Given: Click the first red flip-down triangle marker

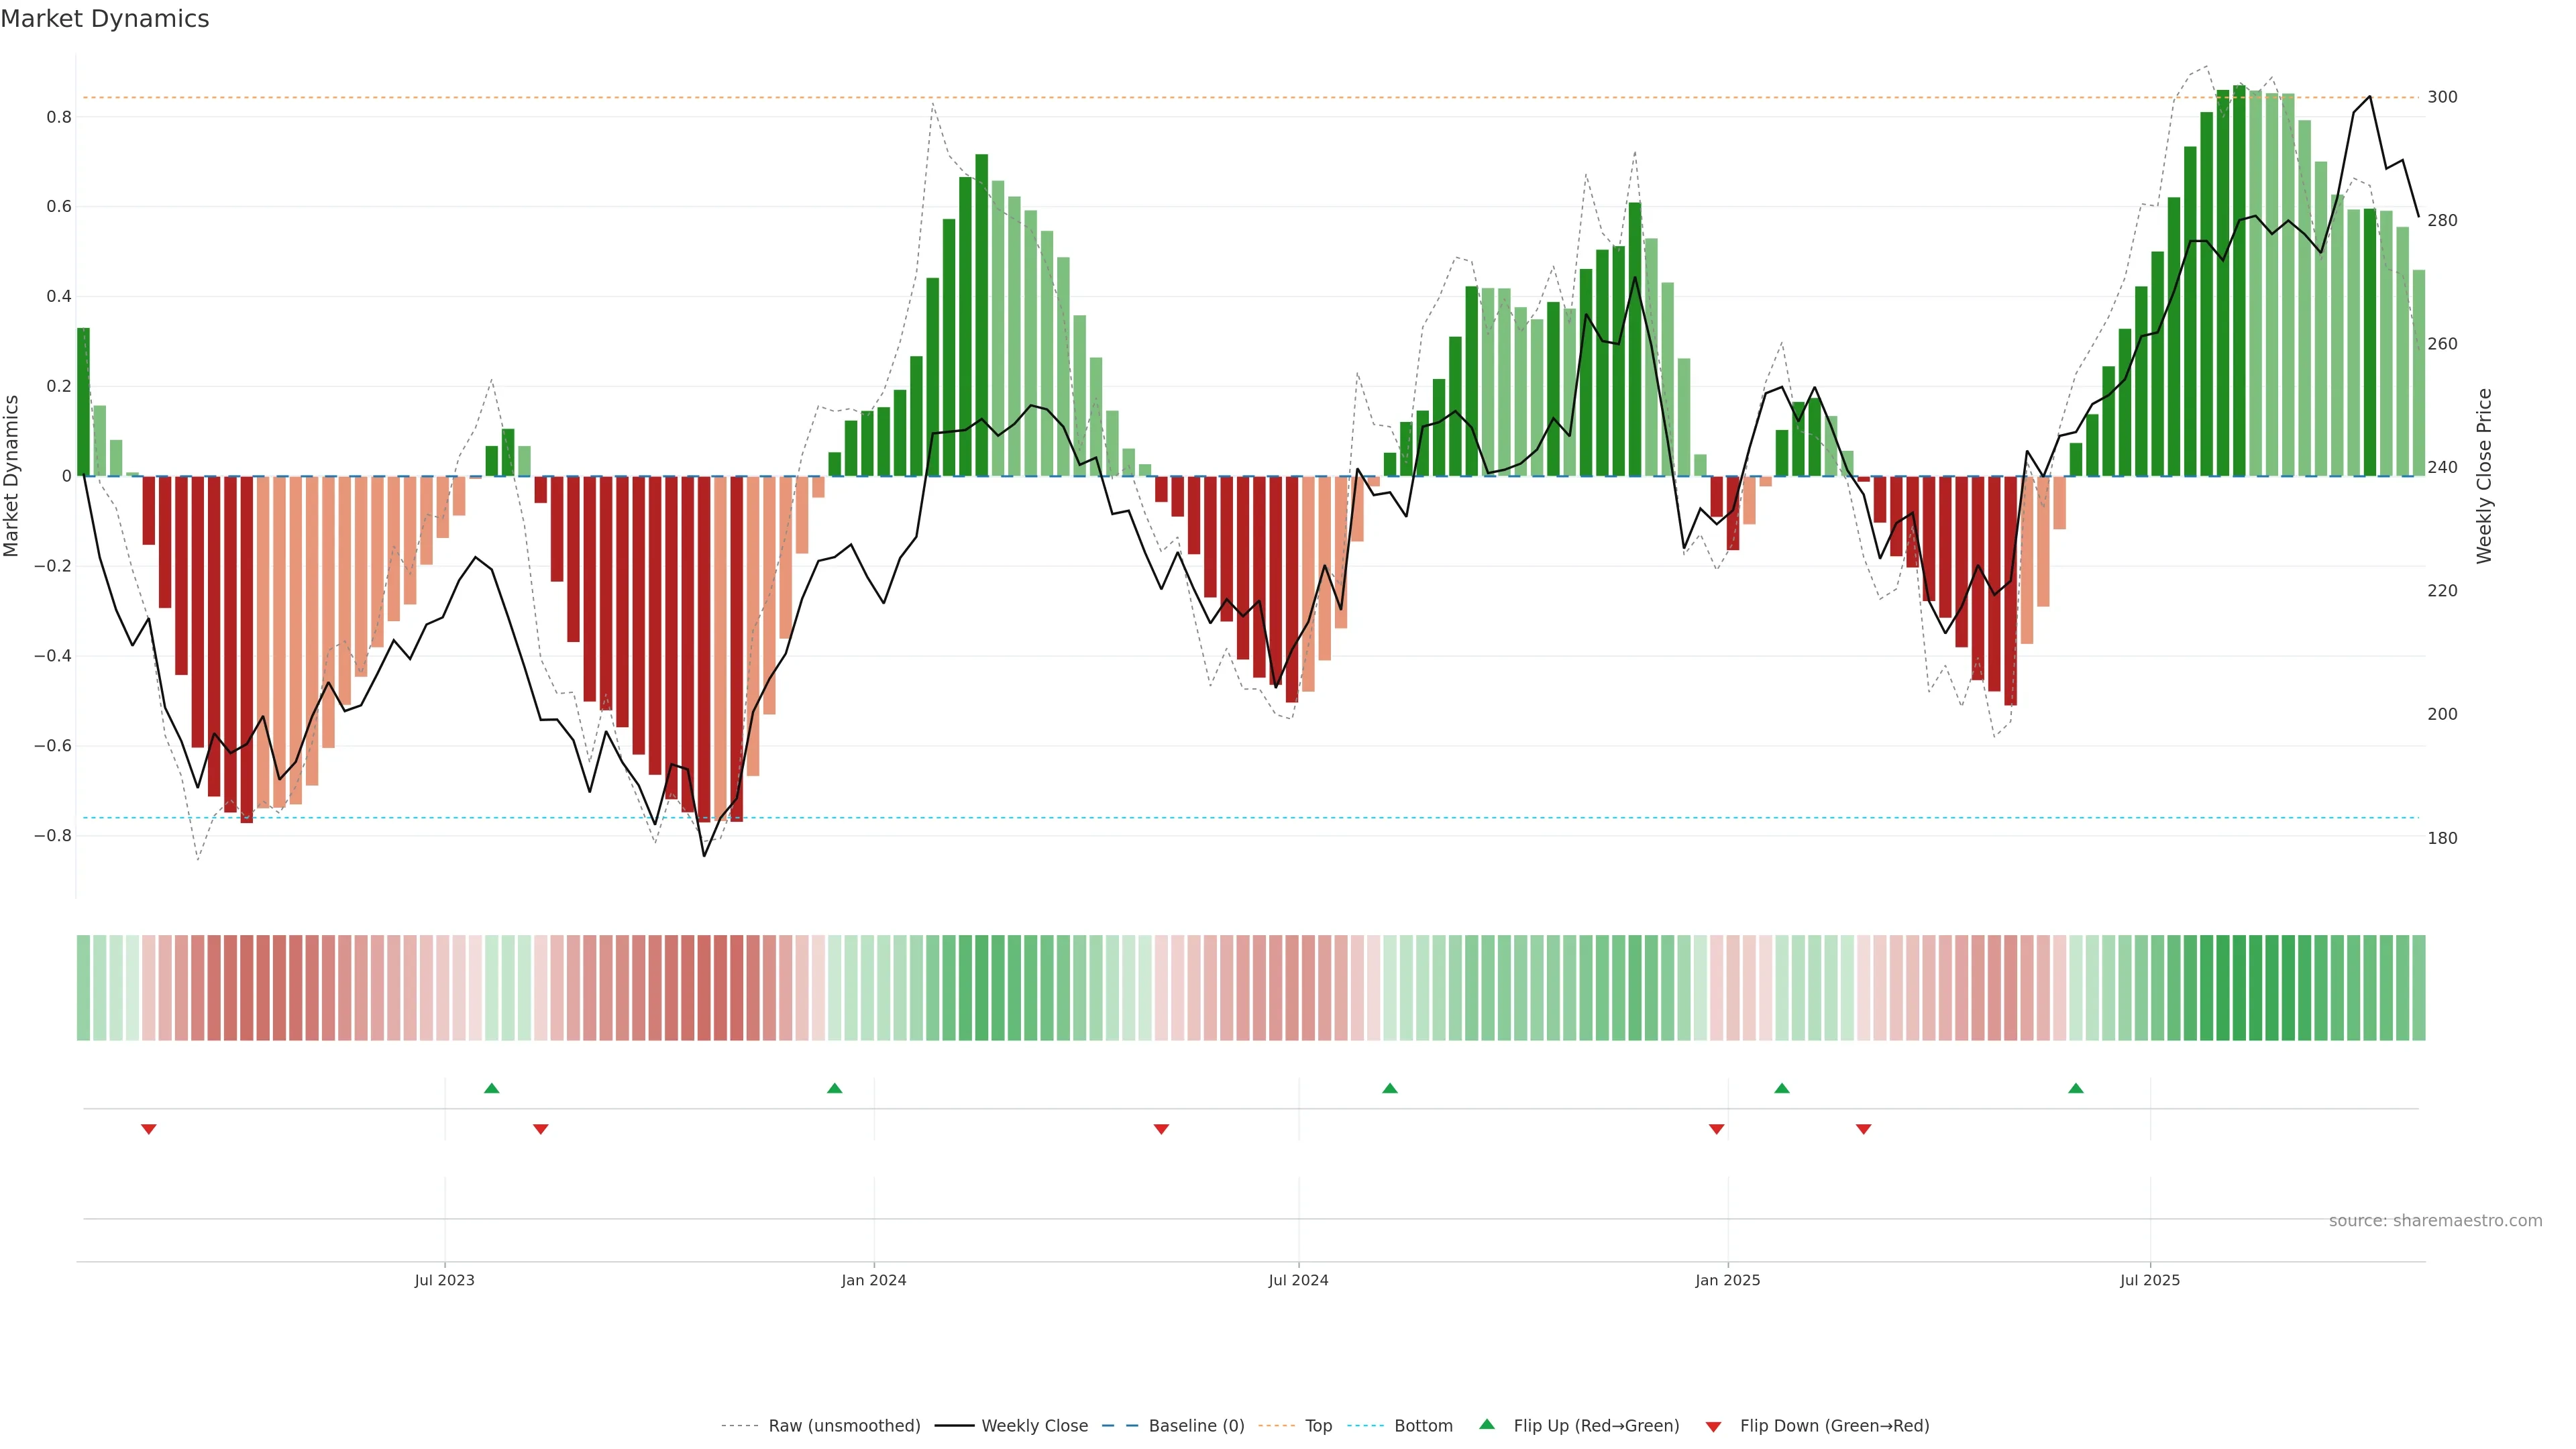Looking at the screenshot, I should 148,1129.
